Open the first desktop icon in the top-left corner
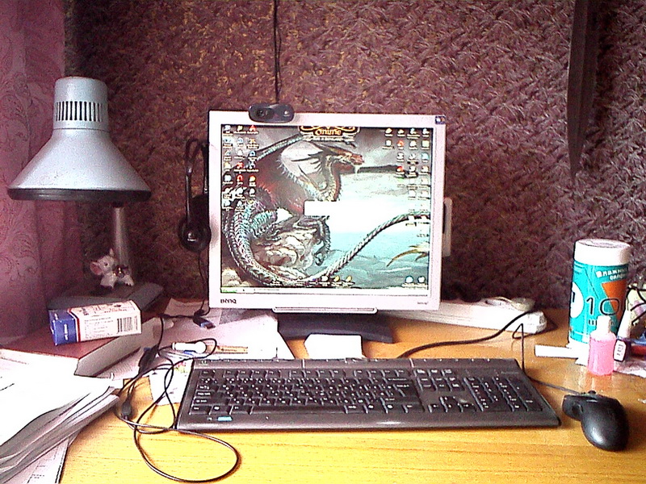The width and height of the screenshot is (646, 484). pos(228,129)
